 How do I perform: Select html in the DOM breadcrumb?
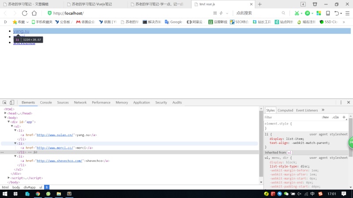pos(5,187)
